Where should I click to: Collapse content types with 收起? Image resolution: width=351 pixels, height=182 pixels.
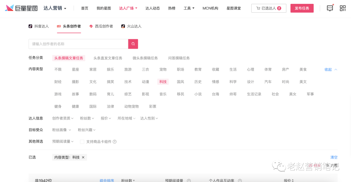tap(331, 69)
